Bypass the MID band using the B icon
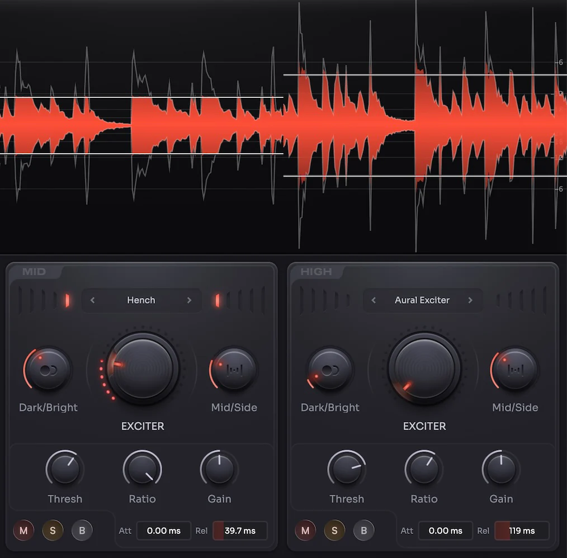 (82, 530)
